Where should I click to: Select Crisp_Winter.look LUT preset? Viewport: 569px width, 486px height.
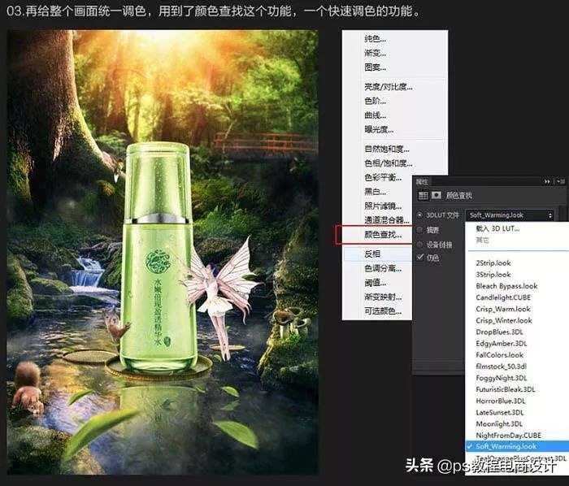click(x=504, y=321)
